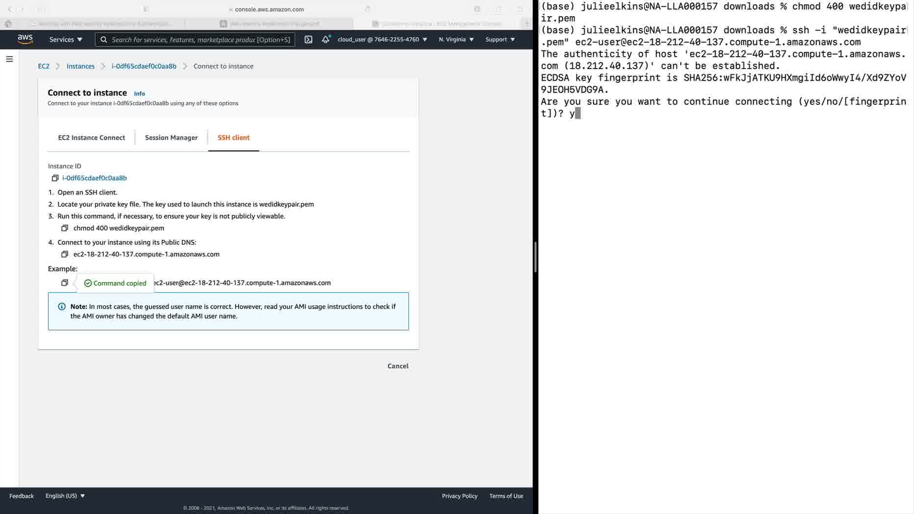Switch to the Session Manager tab

click(171, 138)
